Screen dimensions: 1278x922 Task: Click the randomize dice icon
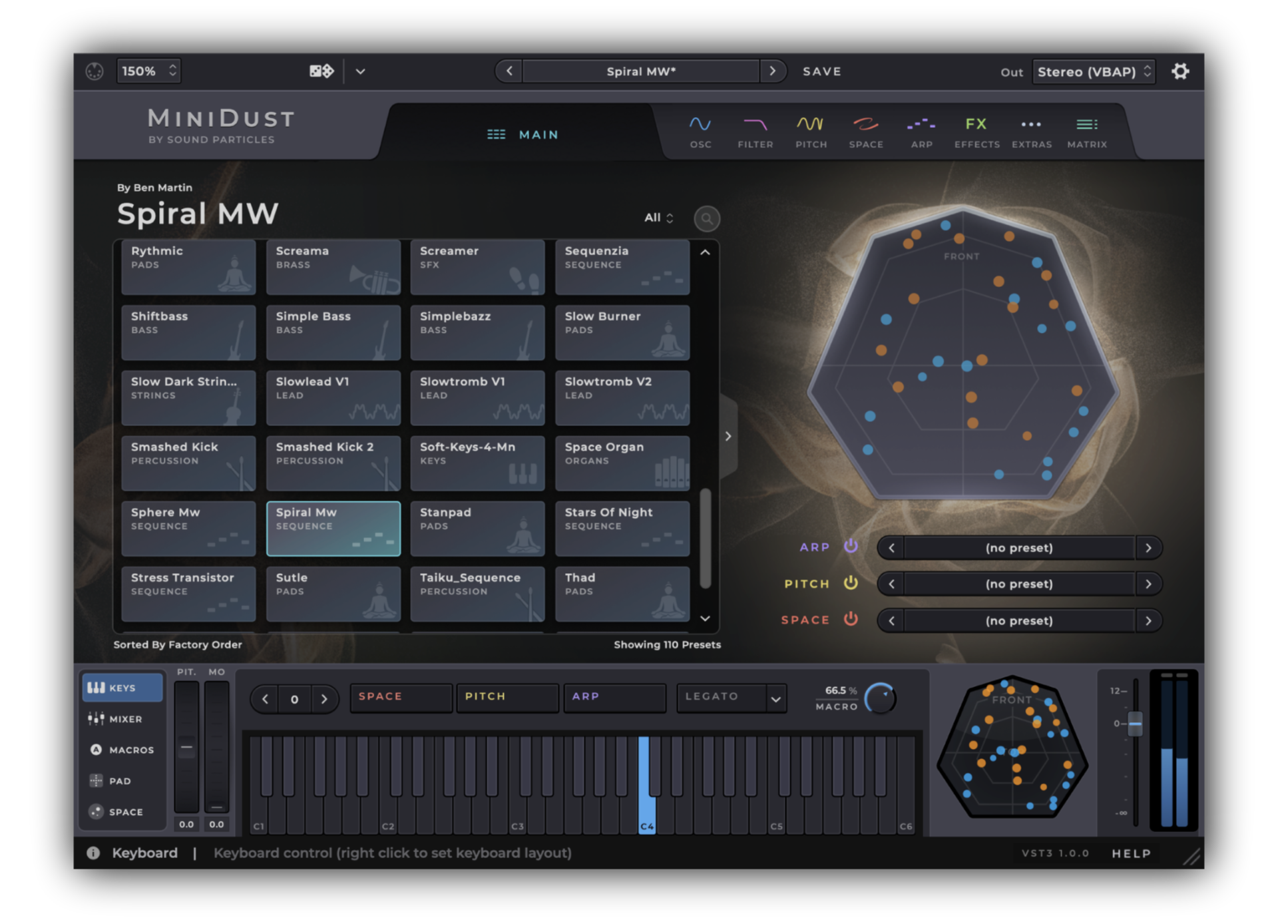(x=321, y=71)
